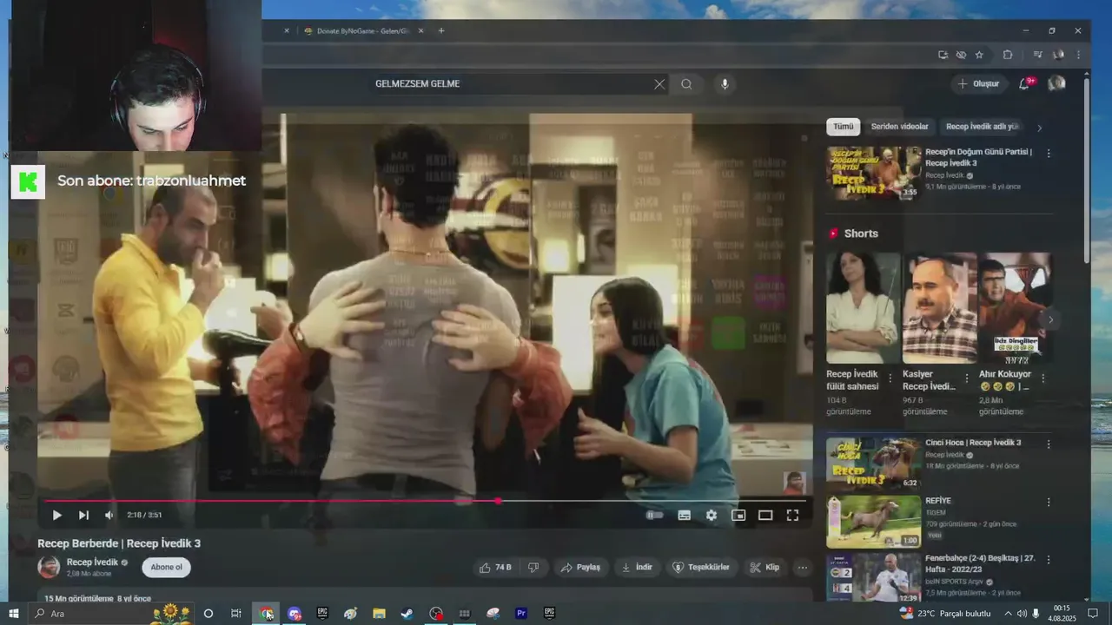Viewport: 1112px width, 625px height.
Task: Open the Windows Start menu
Action: tap(13, 613)
